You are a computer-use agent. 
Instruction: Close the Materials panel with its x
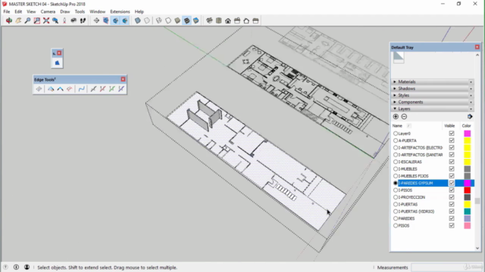coord(471,82)
